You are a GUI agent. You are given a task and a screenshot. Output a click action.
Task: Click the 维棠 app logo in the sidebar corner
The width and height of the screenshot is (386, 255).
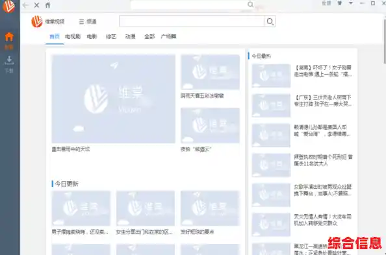coord(8,6)
